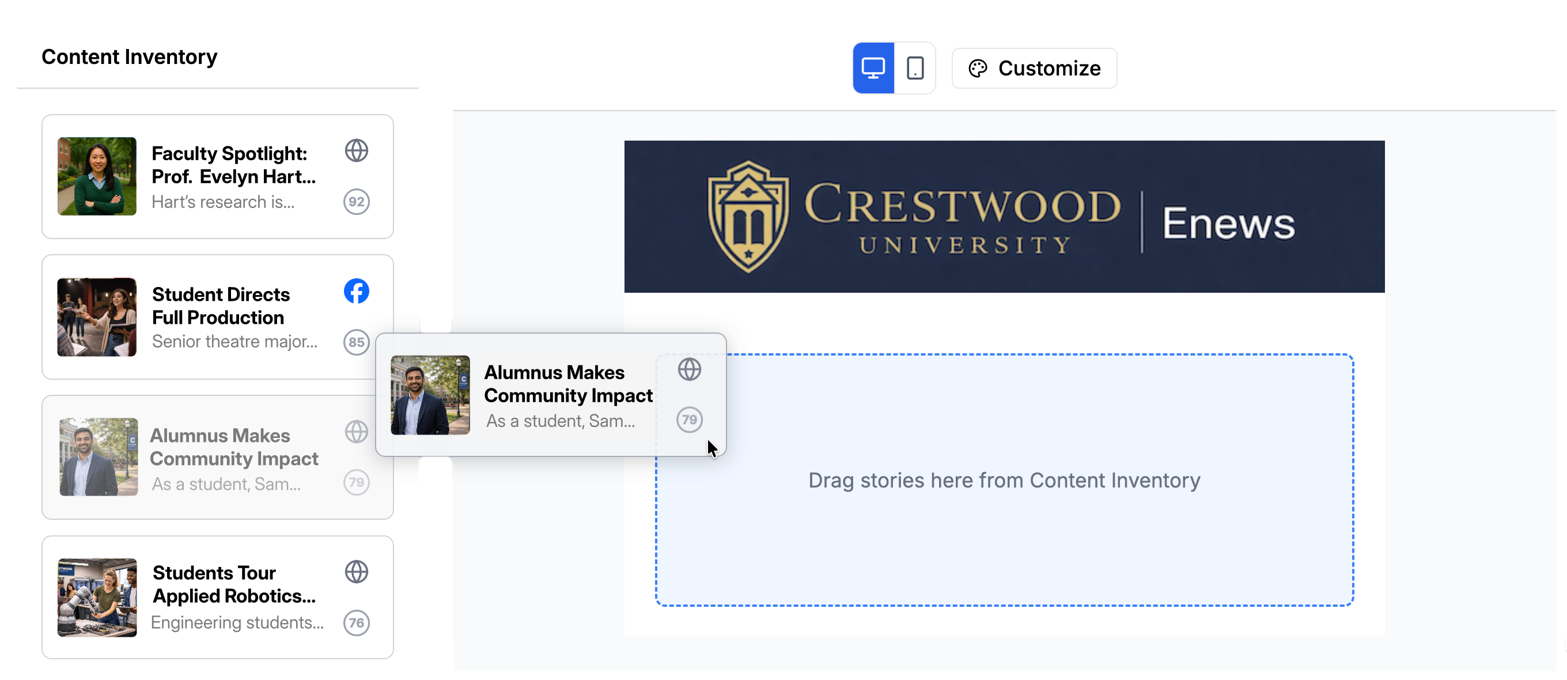Select 'Students Tour Applied Robotics...' title
Viewport: 1567px width, 680px height.
[234, 584]
